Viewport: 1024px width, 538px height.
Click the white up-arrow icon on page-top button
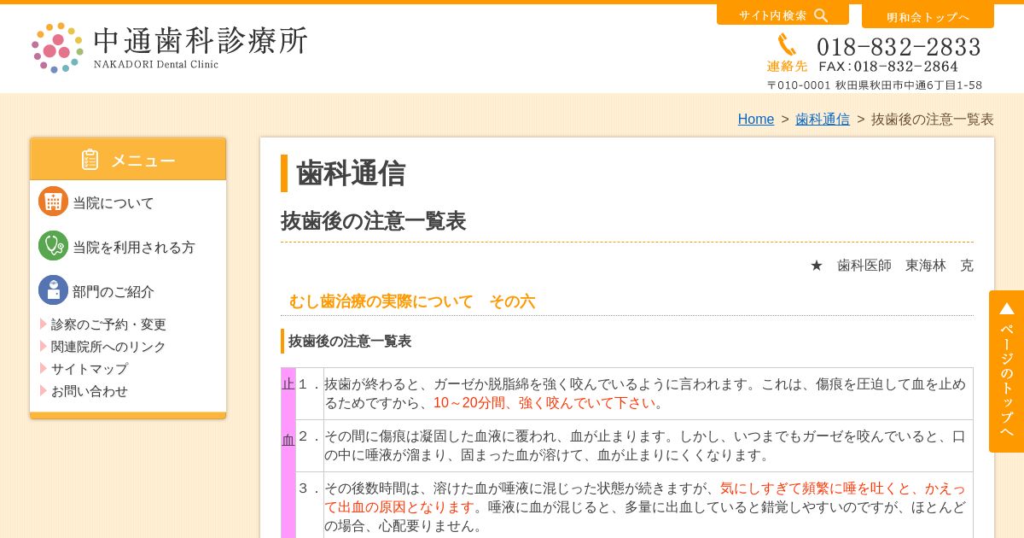[1007, 308]
